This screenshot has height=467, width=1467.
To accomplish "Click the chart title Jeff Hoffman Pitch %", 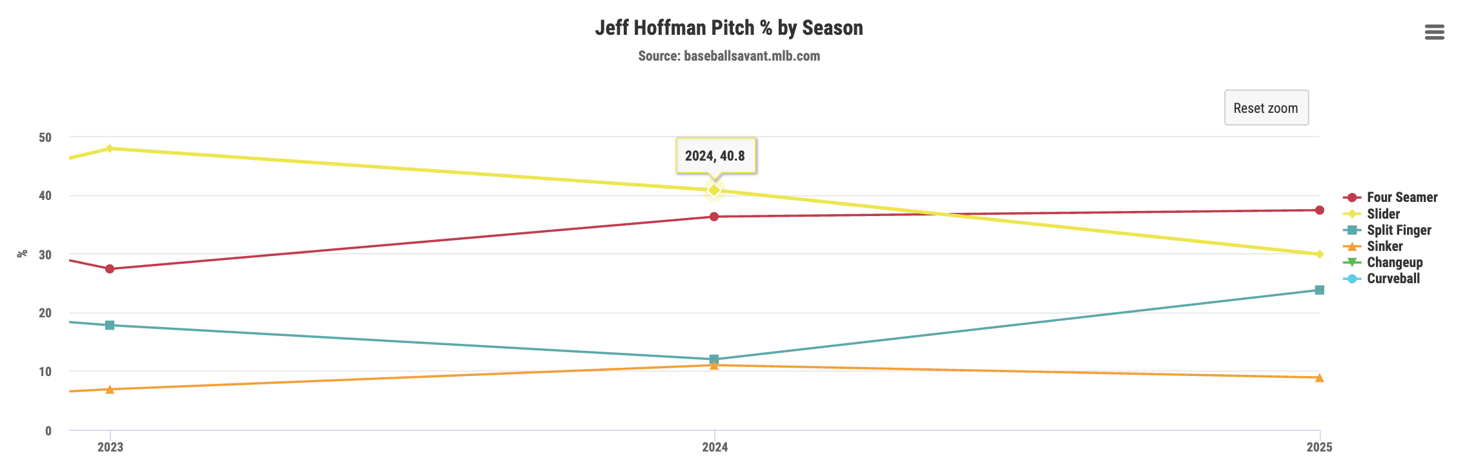I will [728, 28].
